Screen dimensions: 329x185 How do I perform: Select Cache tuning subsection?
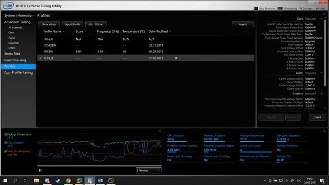pos(12,38)
